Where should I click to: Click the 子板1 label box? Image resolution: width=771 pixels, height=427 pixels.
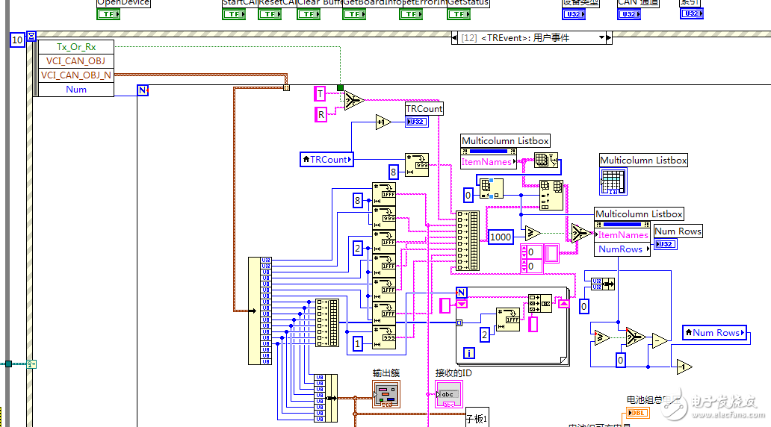tap(477, 419)
